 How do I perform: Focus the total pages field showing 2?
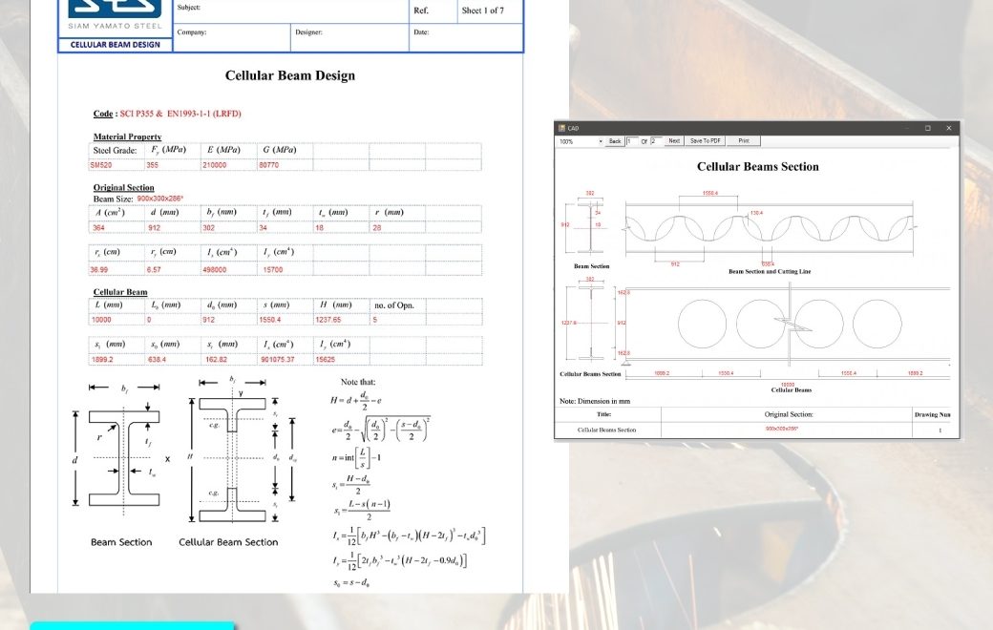click(x=656, y=141)
